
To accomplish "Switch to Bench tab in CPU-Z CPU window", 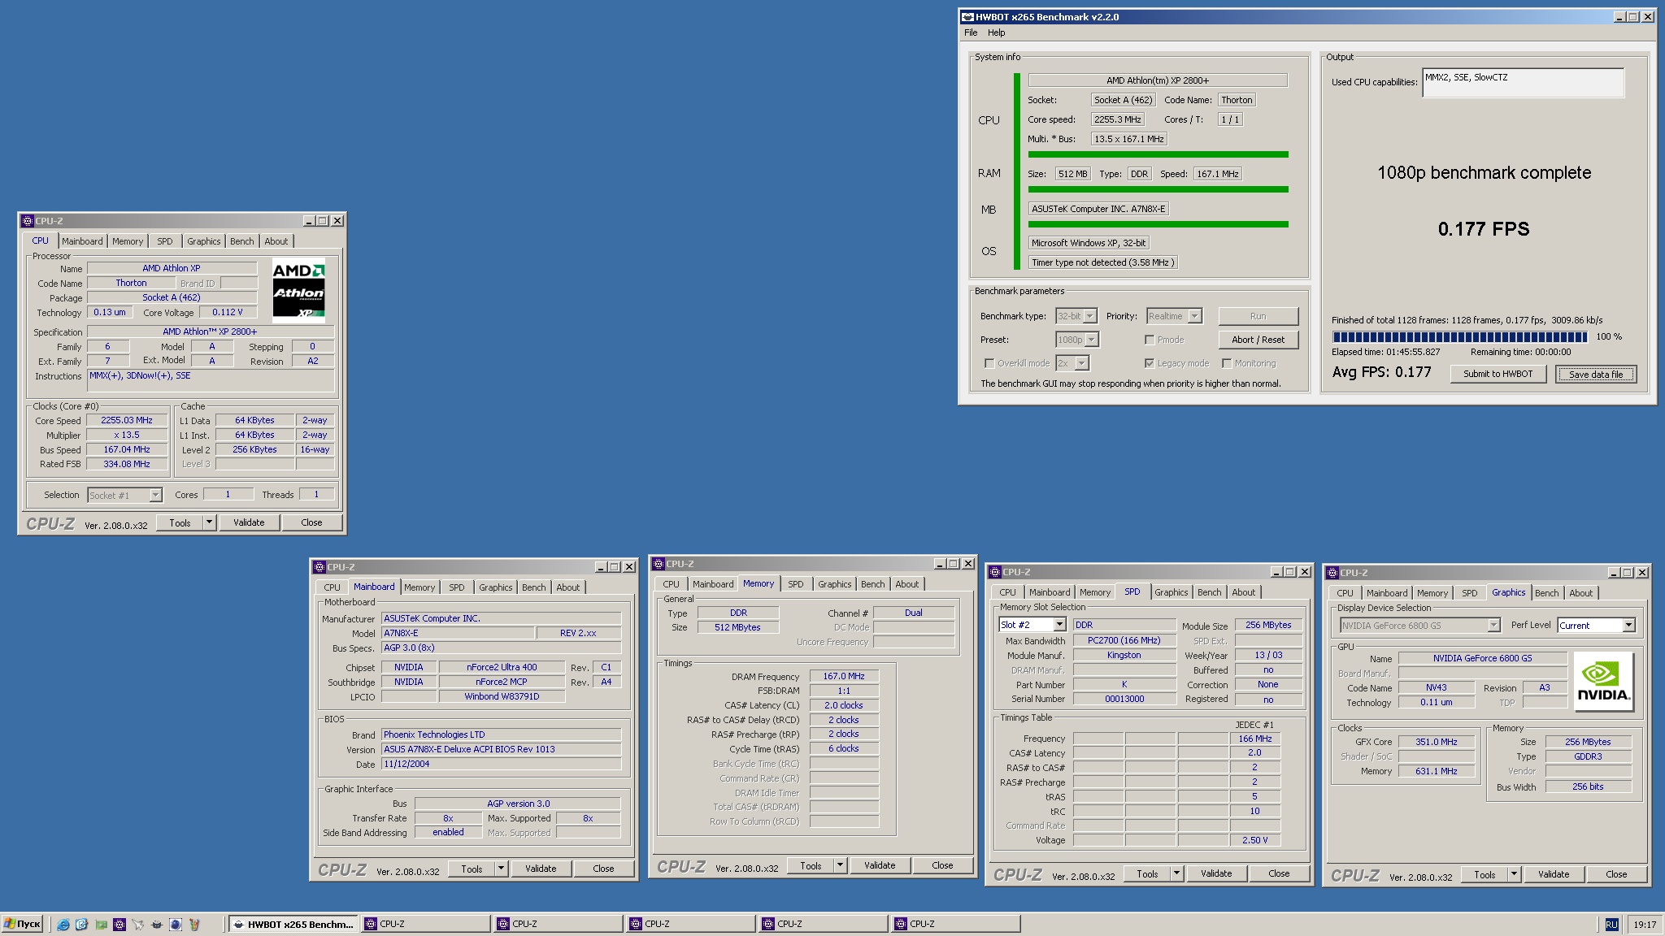I will point(241,241).
